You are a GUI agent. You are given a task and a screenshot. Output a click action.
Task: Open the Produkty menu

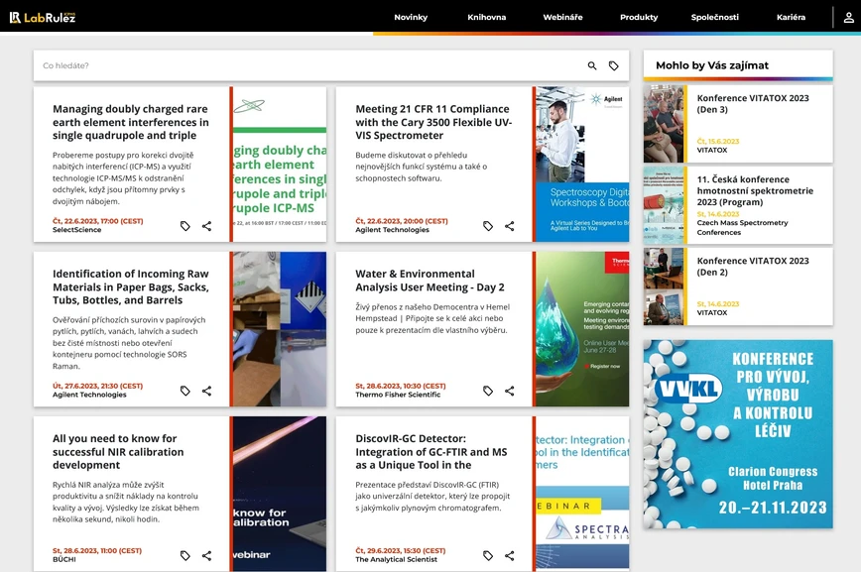point(639,17)
